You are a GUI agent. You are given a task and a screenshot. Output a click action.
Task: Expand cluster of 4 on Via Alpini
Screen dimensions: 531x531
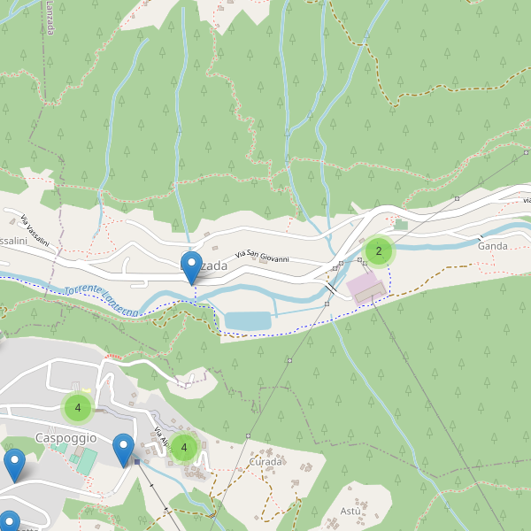pyautogui.click(x=184, y=448)
